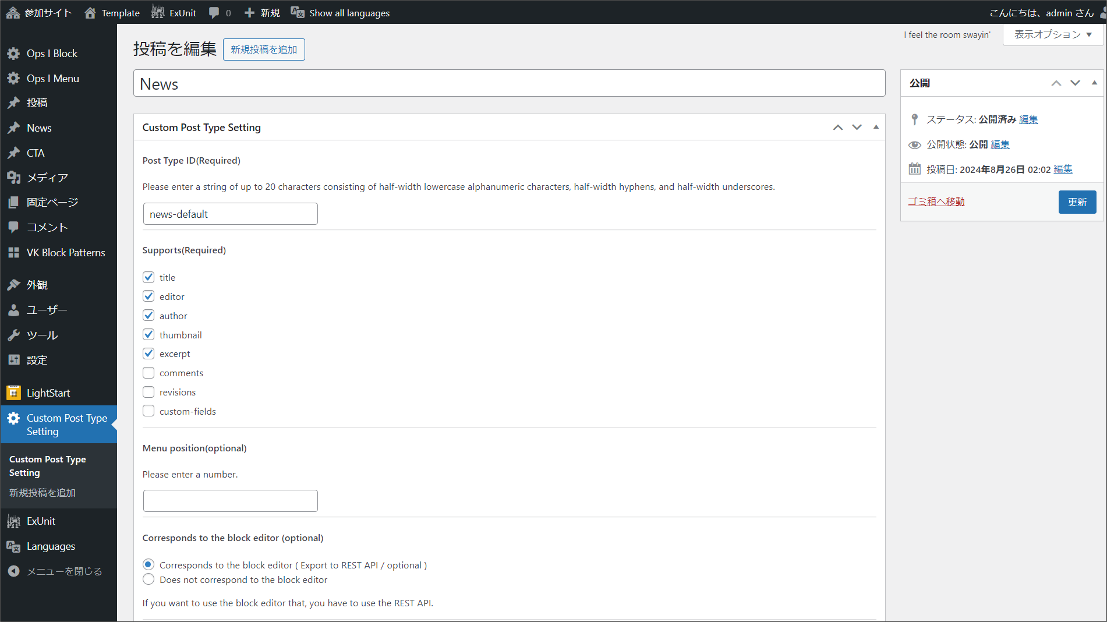Click the ExUnit icon in the sidebar
Screen dimensions: 1107x622
pyautogui.click(x=13, y=521)
